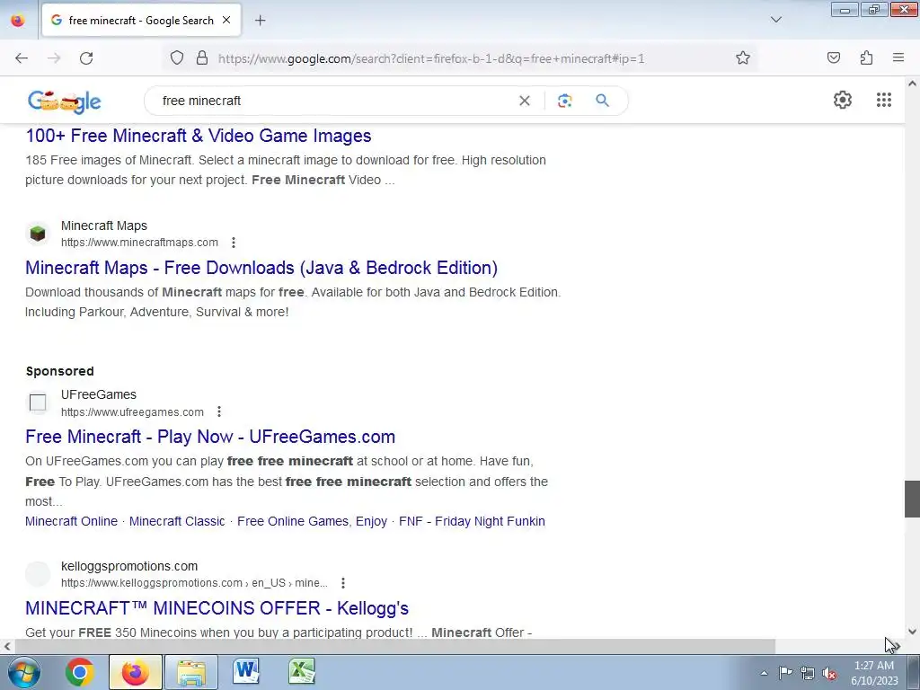
Task: Click the Sponsored label
Action: (60, 371)
